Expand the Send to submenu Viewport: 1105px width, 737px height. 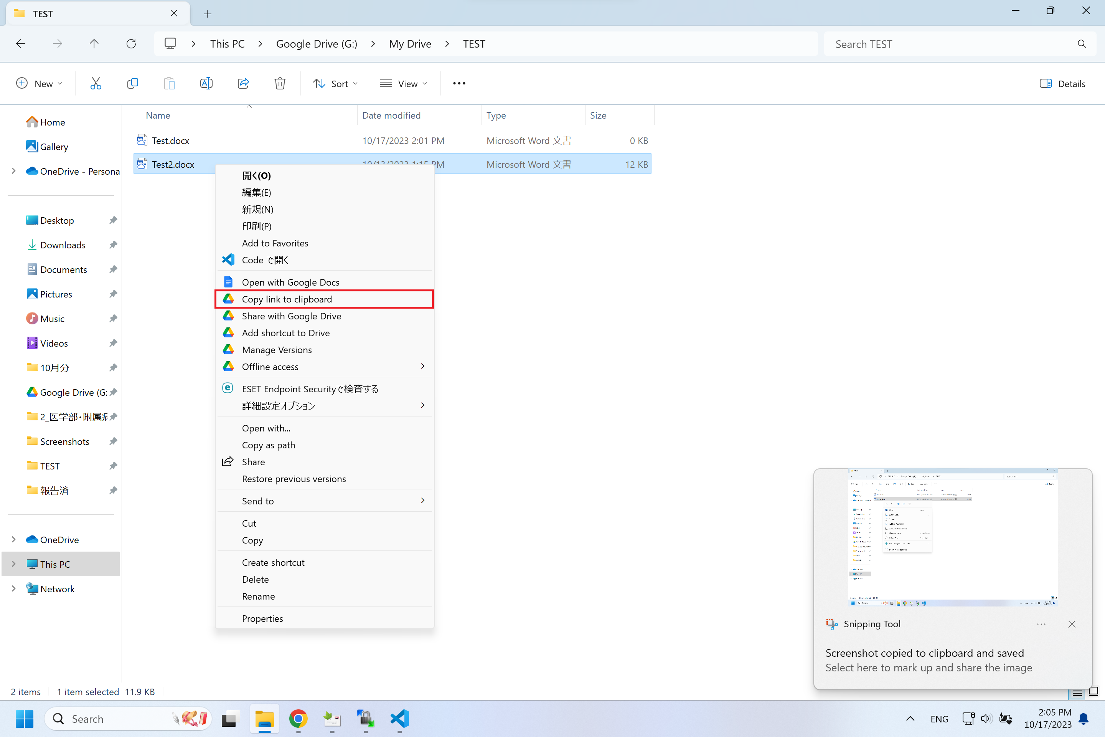pyautogui.click(x=422, y=501)
